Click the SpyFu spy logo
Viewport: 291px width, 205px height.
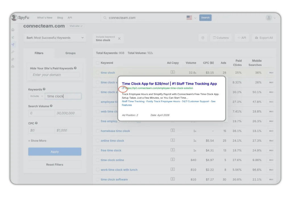14,18
